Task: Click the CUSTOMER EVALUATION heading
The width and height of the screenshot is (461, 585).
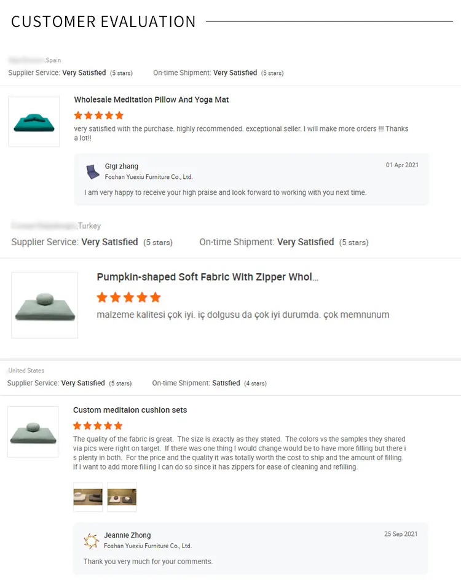Action: pyautogui.click(x=103, y=22)
